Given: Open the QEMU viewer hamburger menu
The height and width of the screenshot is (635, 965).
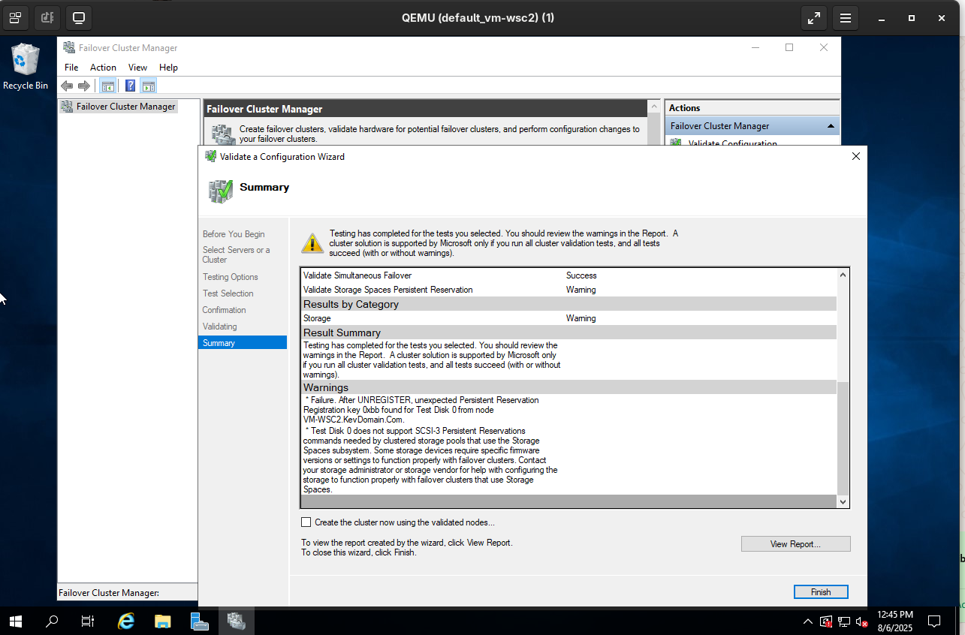Looking at the screenshot, I should [845, 18].
